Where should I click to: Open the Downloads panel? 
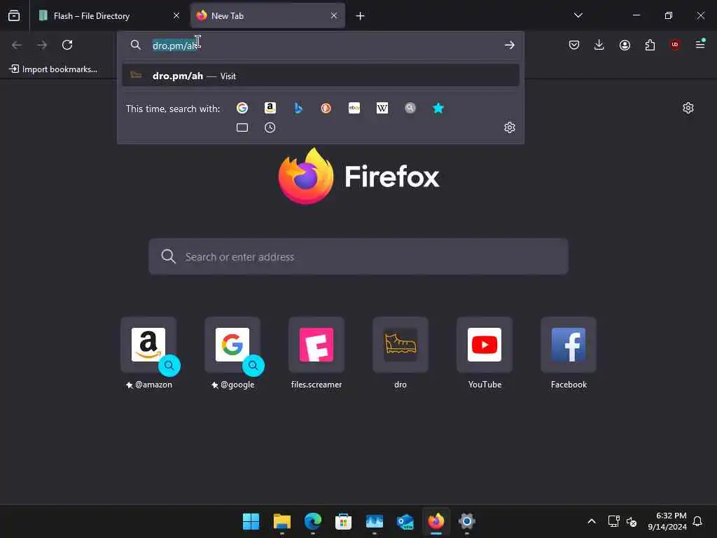(x=599, y=45)
